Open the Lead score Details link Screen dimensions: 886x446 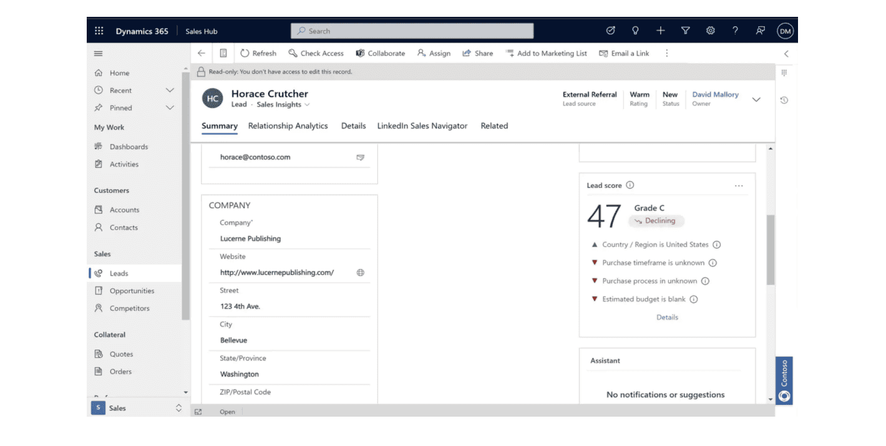coord(667,318)
